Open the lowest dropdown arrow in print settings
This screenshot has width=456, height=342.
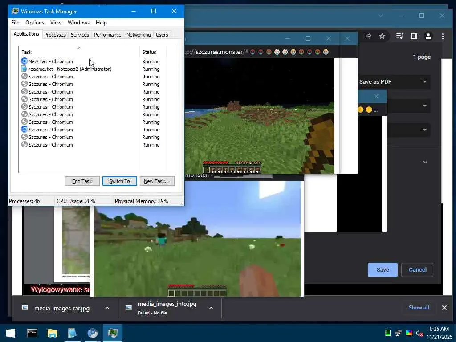tap(425, 130)
